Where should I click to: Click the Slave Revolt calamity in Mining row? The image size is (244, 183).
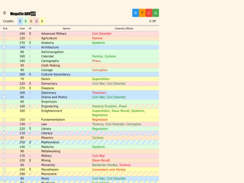click(101, 160)
